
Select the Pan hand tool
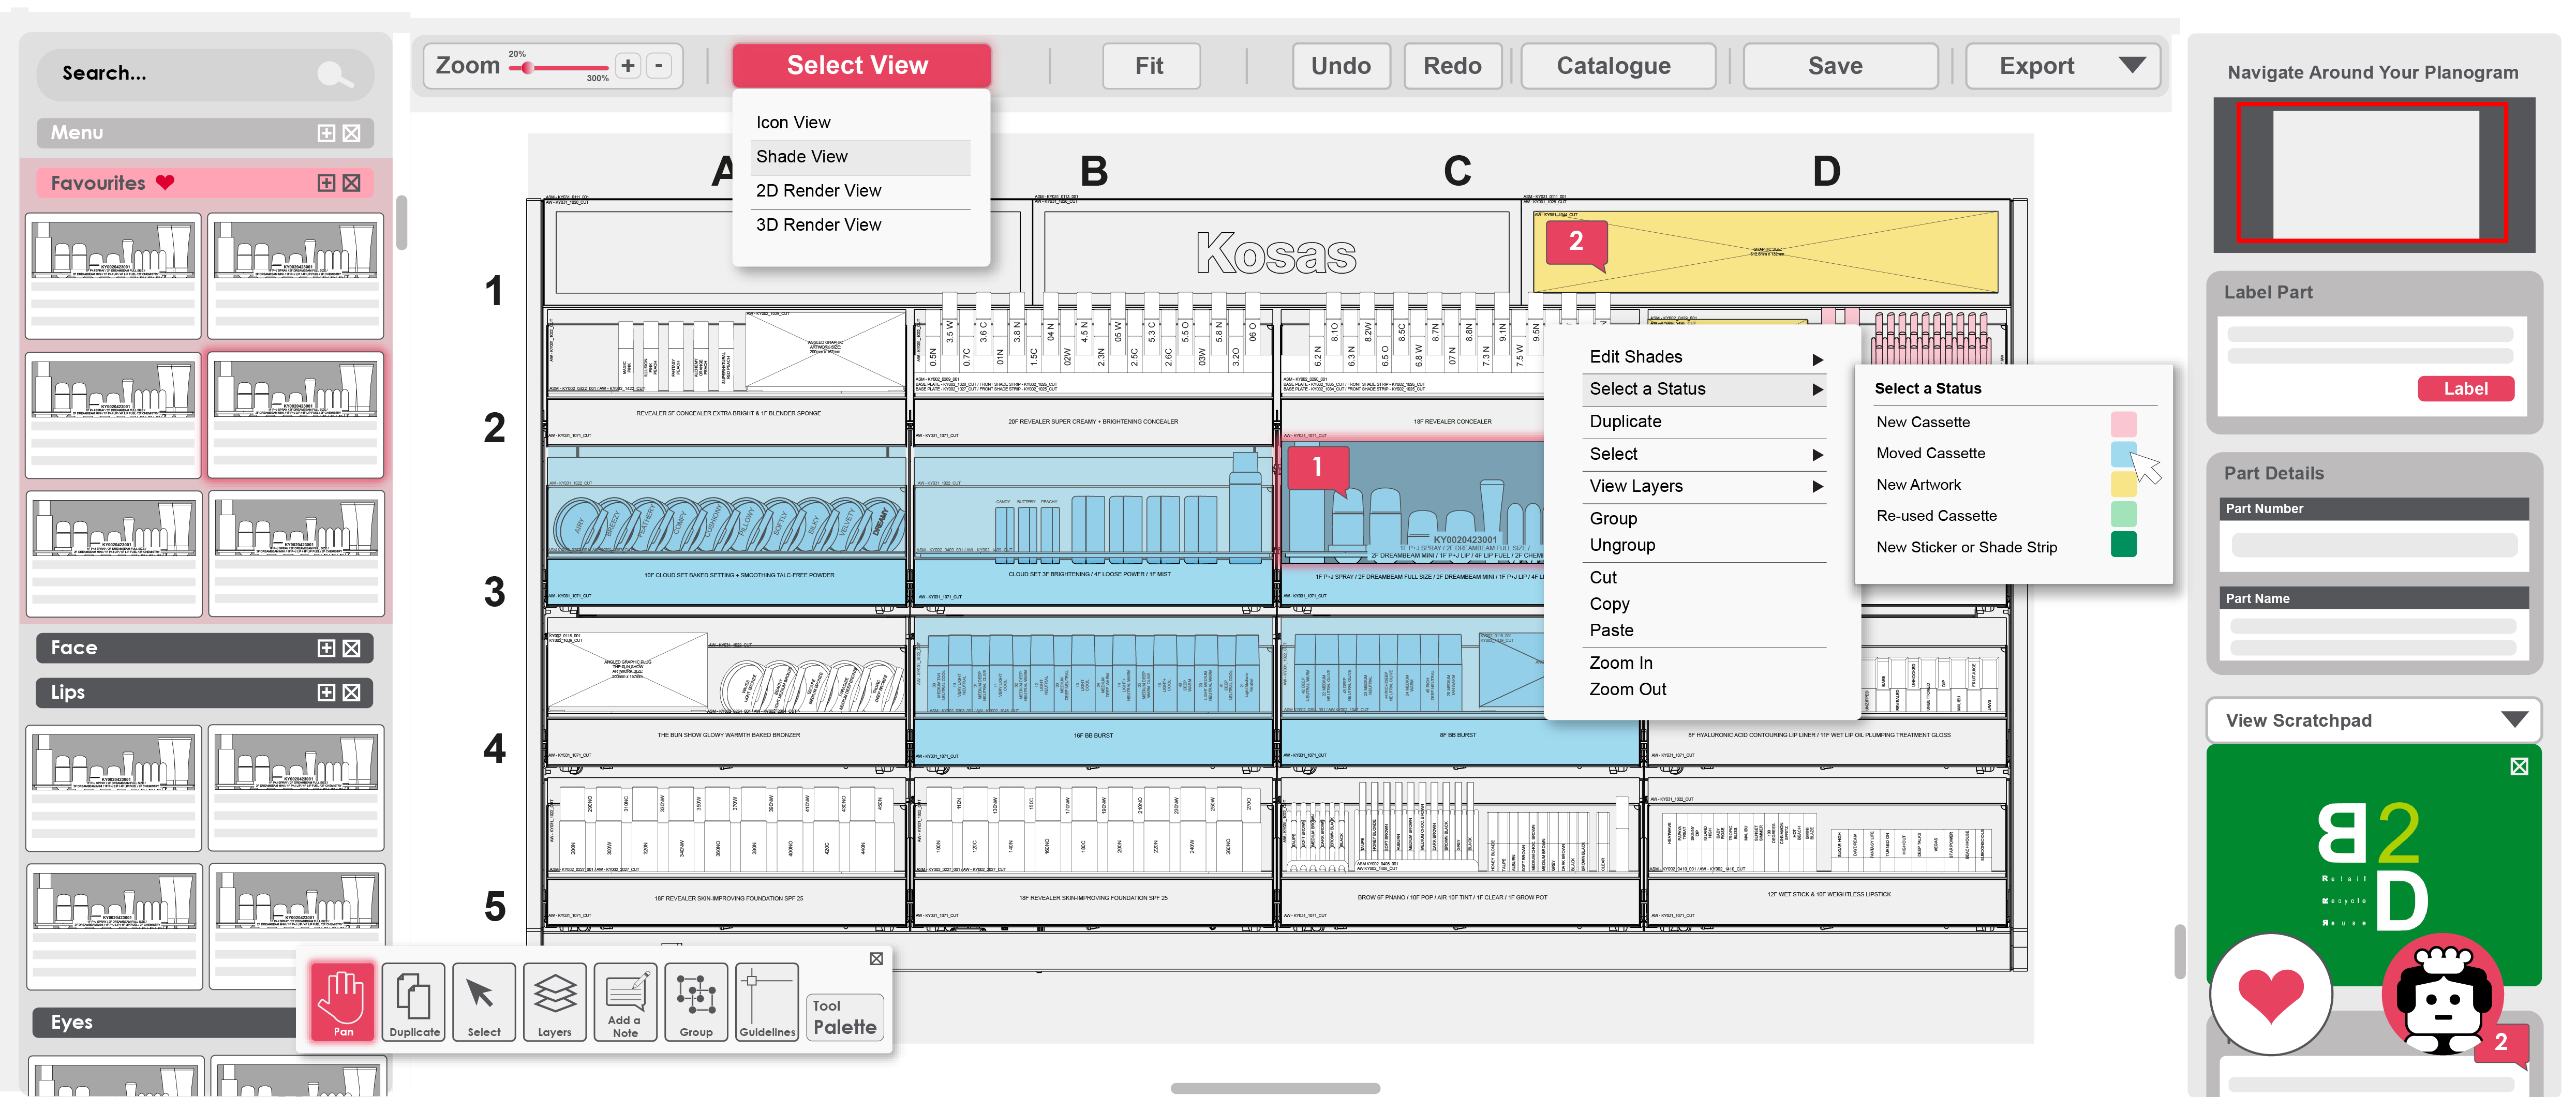[342, 1000]
